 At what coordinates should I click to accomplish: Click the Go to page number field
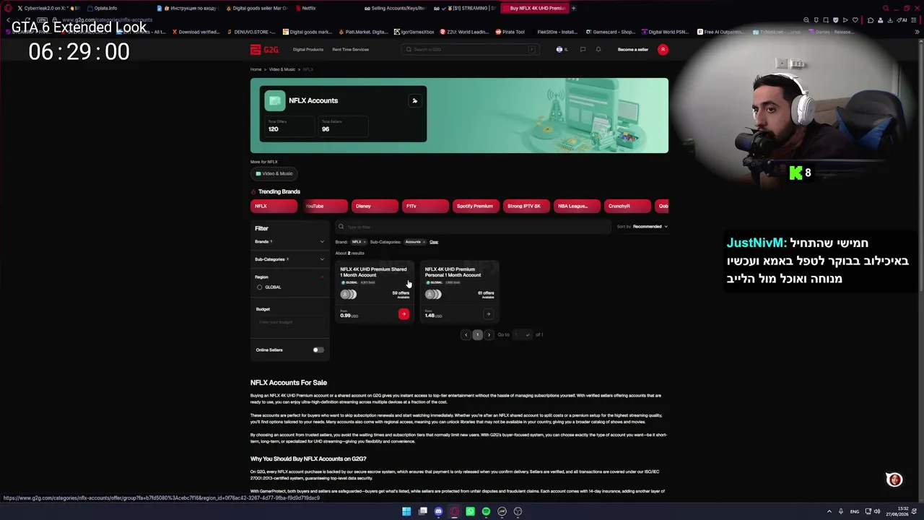click(521, 334)
